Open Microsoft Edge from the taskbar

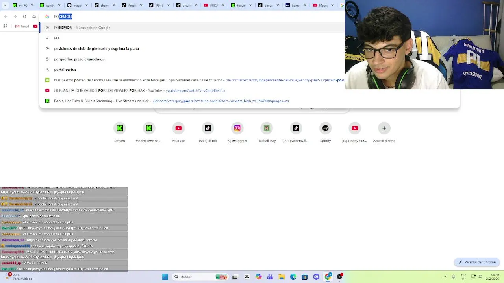coord(293,277)
